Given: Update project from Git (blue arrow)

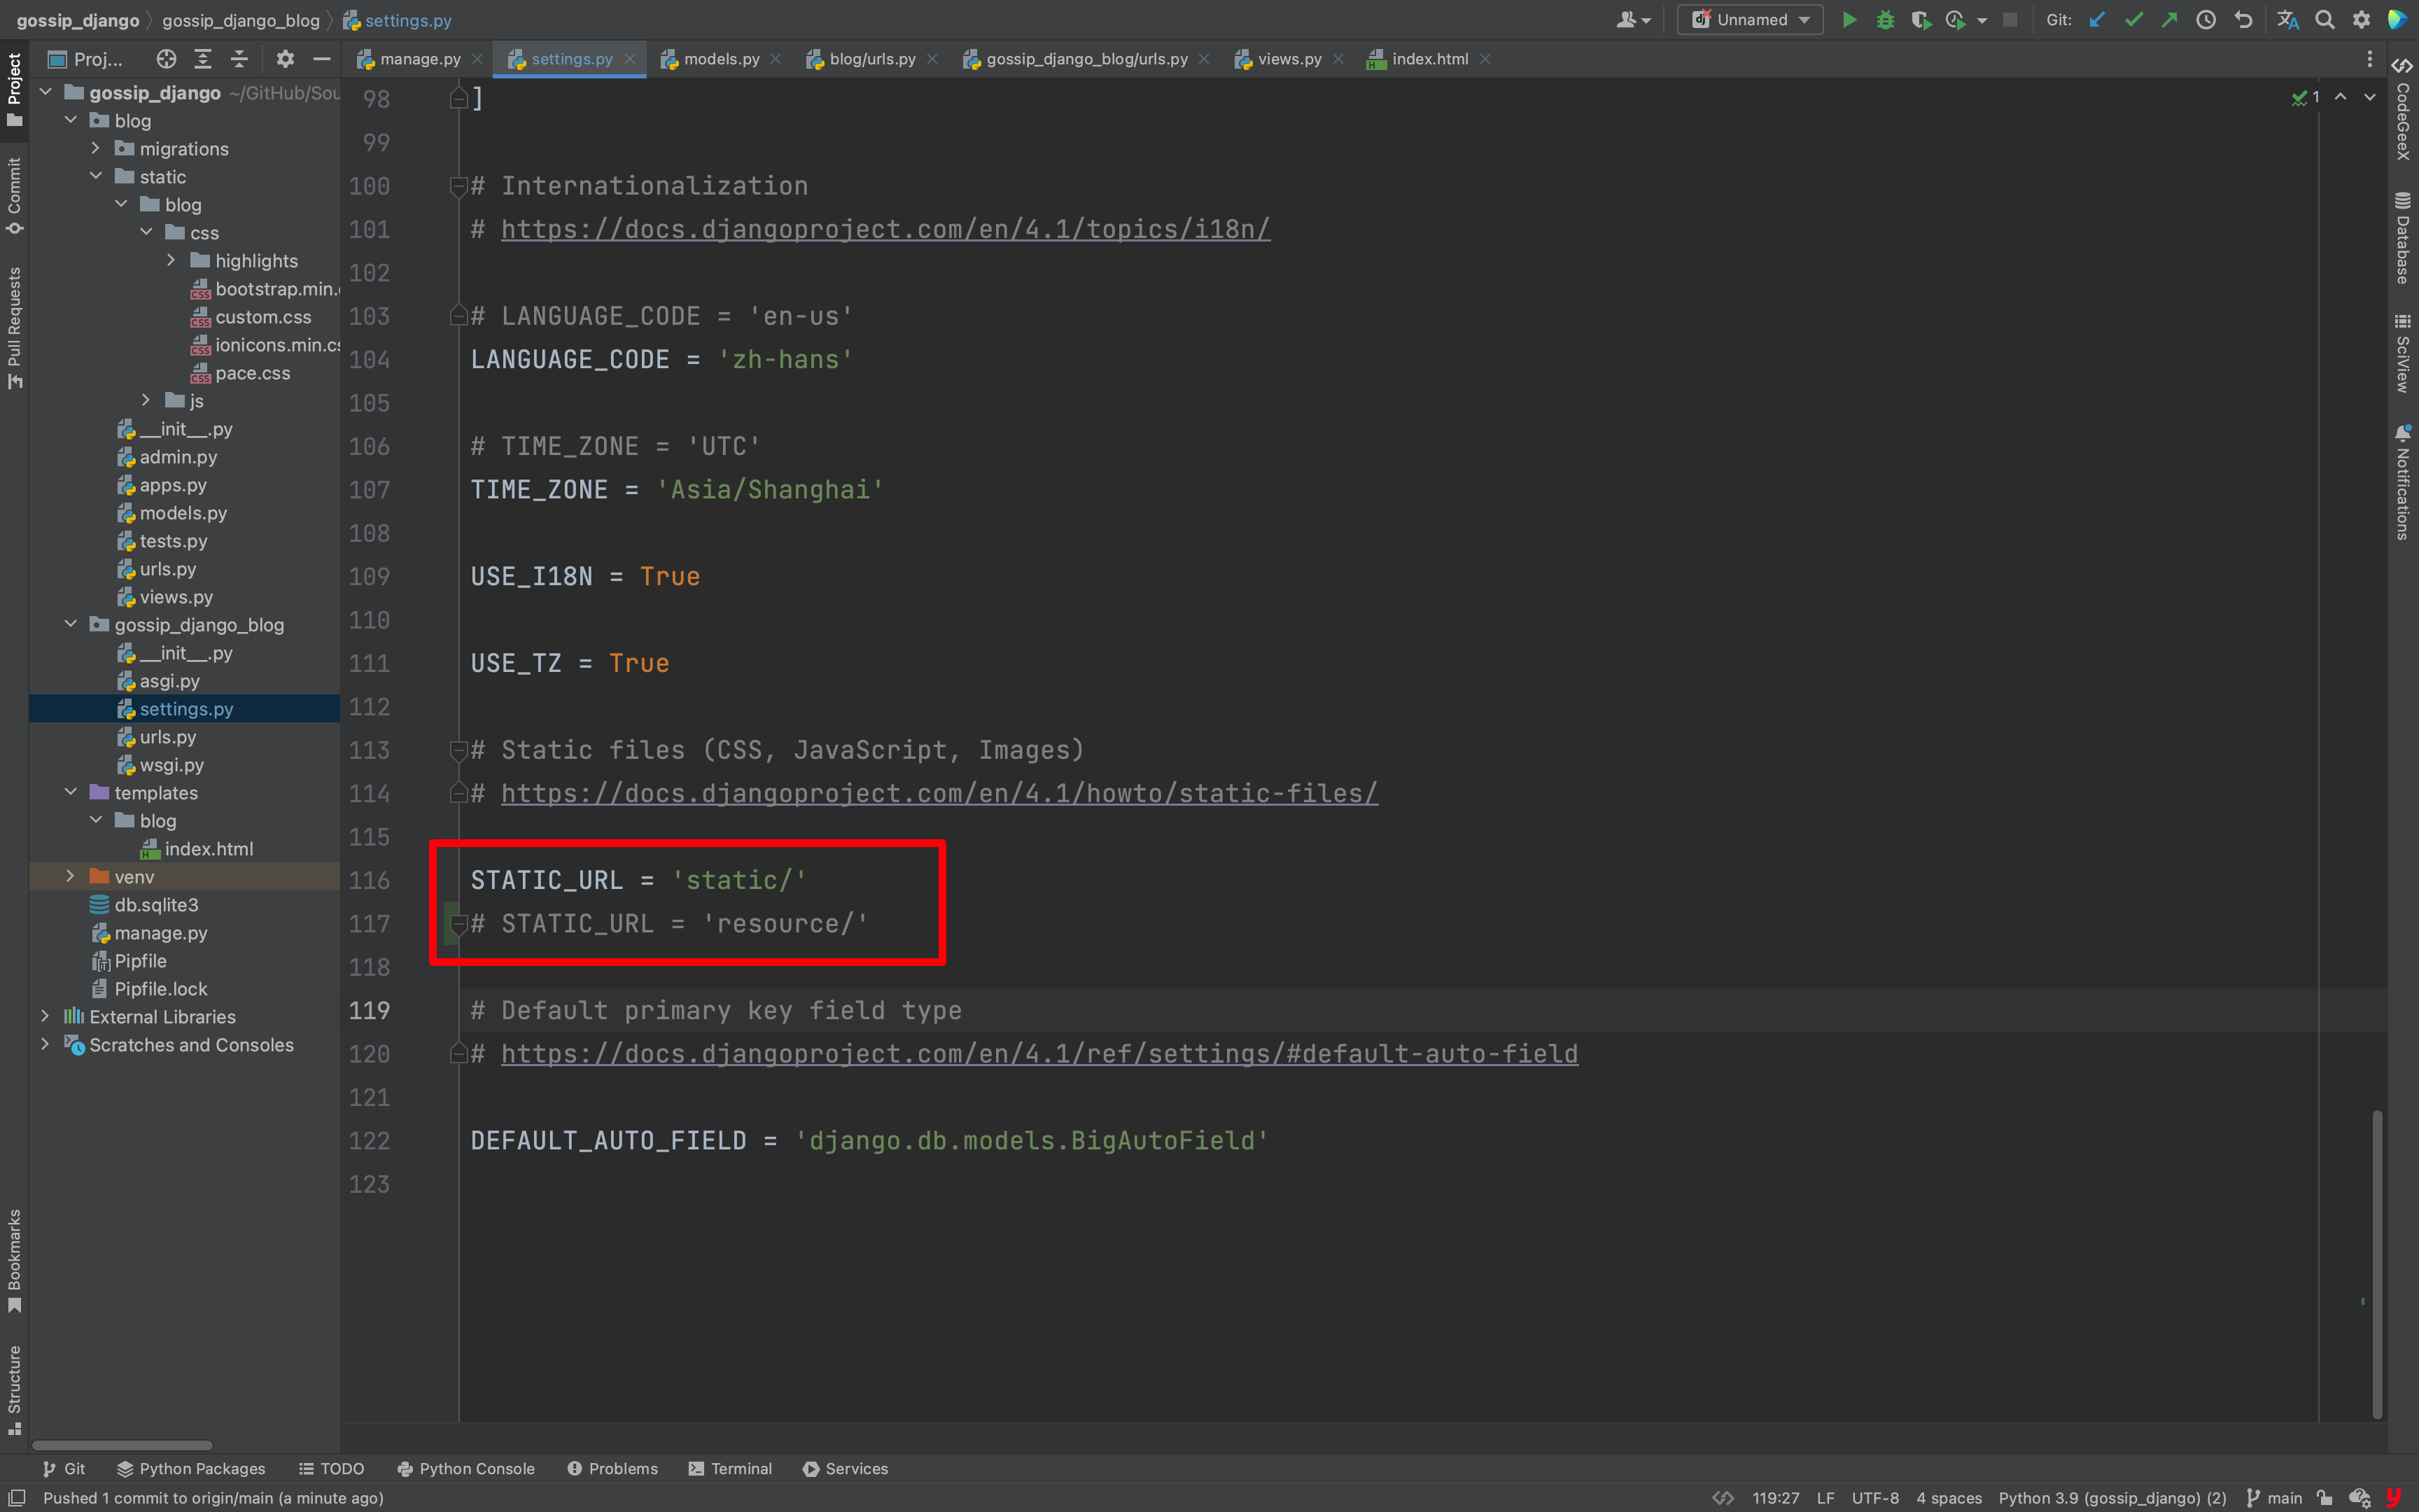Looking at the screenshot, I should [2097, 20].
